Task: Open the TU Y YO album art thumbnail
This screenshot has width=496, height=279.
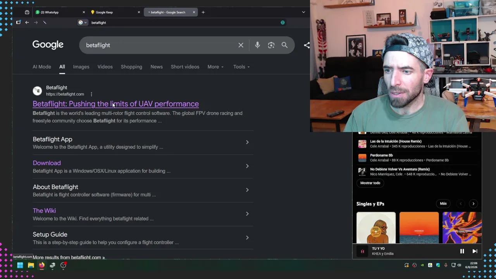Action: (x=362, y=251)
